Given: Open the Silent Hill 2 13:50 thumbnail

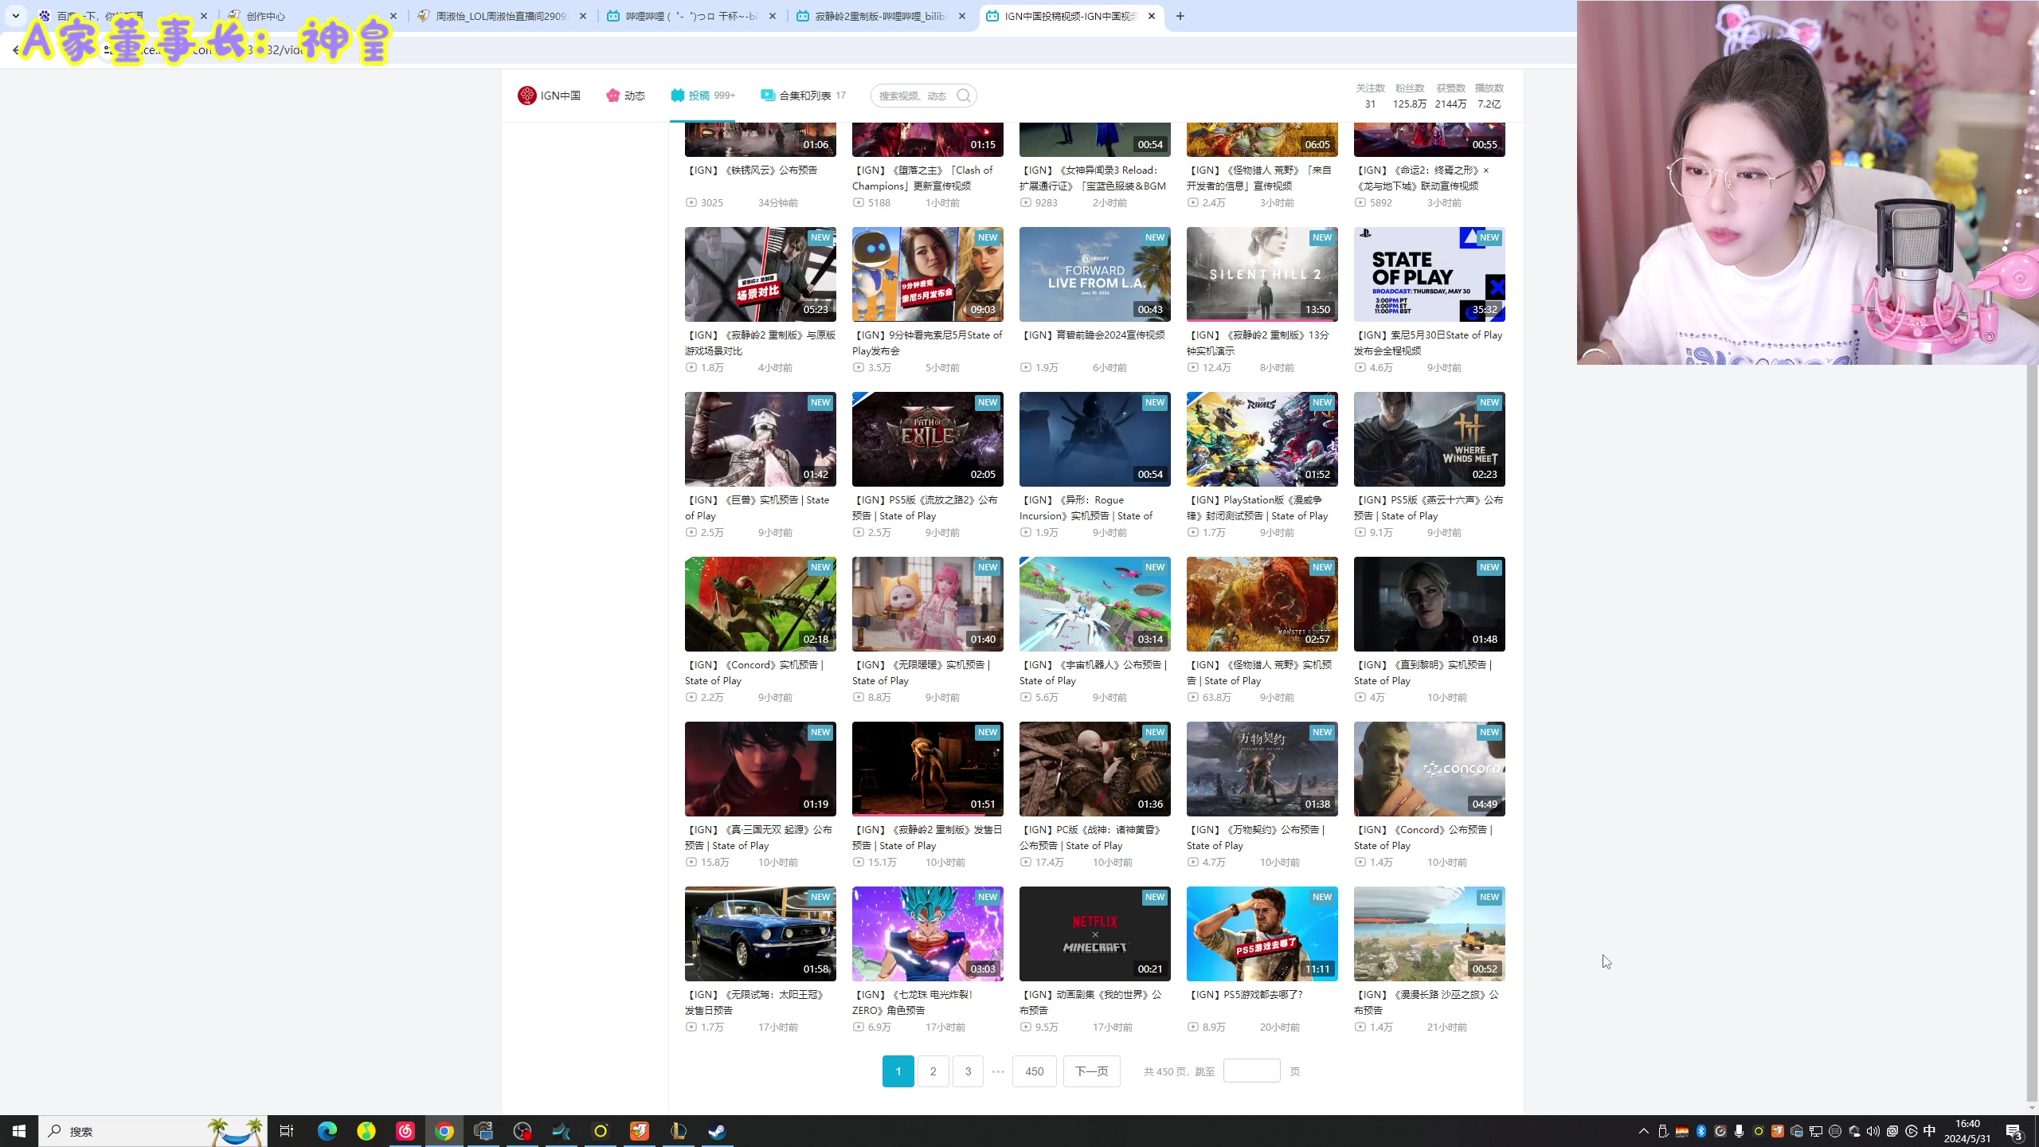Looking at the screenshot, I should (x=1262, y=274).
